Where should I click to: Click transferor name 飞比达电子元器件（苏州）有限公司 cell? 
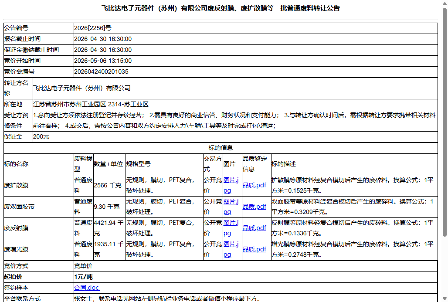235,88
